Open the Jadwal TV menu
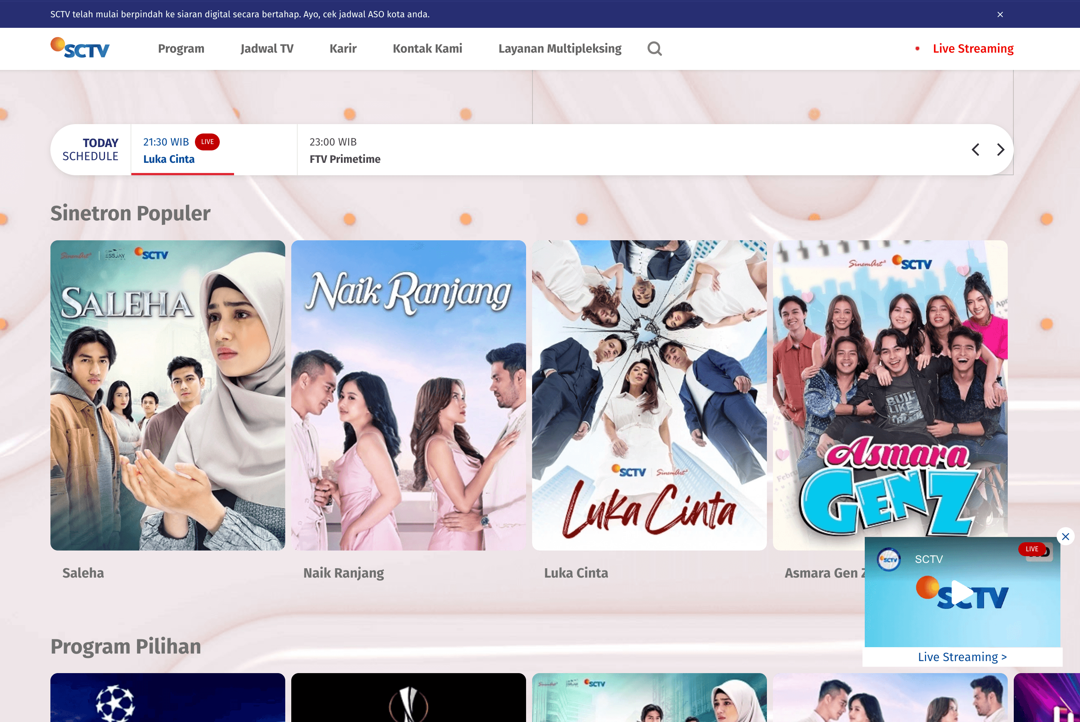Image resolution: width=1080 pixels, height=722 pixels. pyautogui.click(x=267, y=49)
